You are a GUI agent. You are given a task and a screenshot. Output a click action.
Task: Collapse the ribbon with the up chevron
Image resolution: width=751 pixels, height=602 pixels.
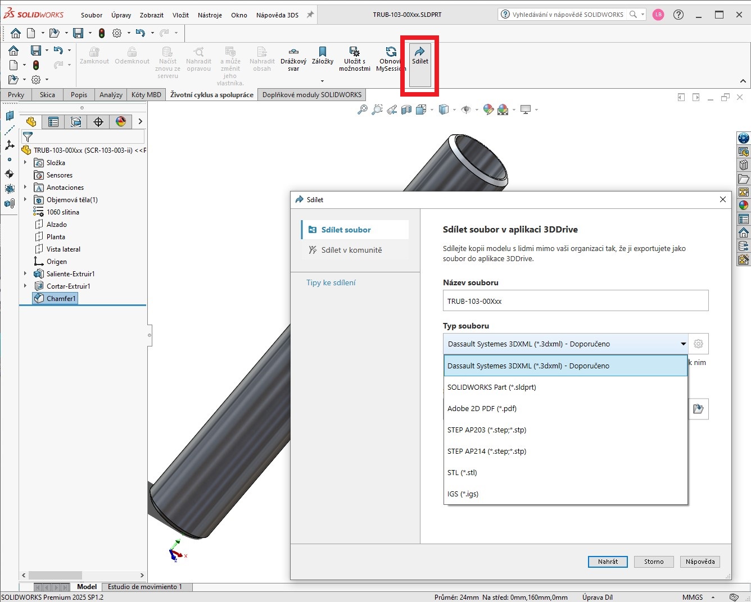click(x=743, y=81)
